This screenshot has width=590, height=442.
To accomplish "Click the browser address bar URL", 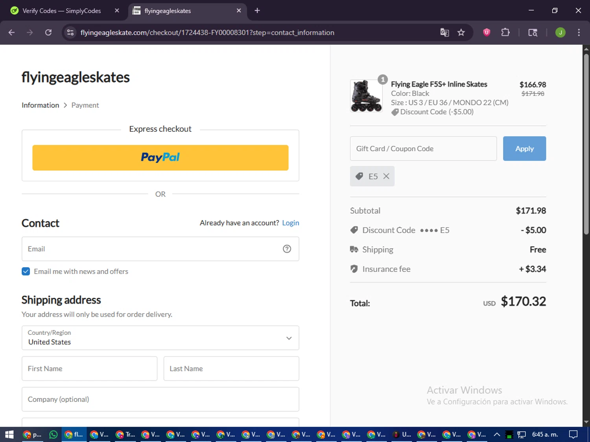I will [207, 33].
